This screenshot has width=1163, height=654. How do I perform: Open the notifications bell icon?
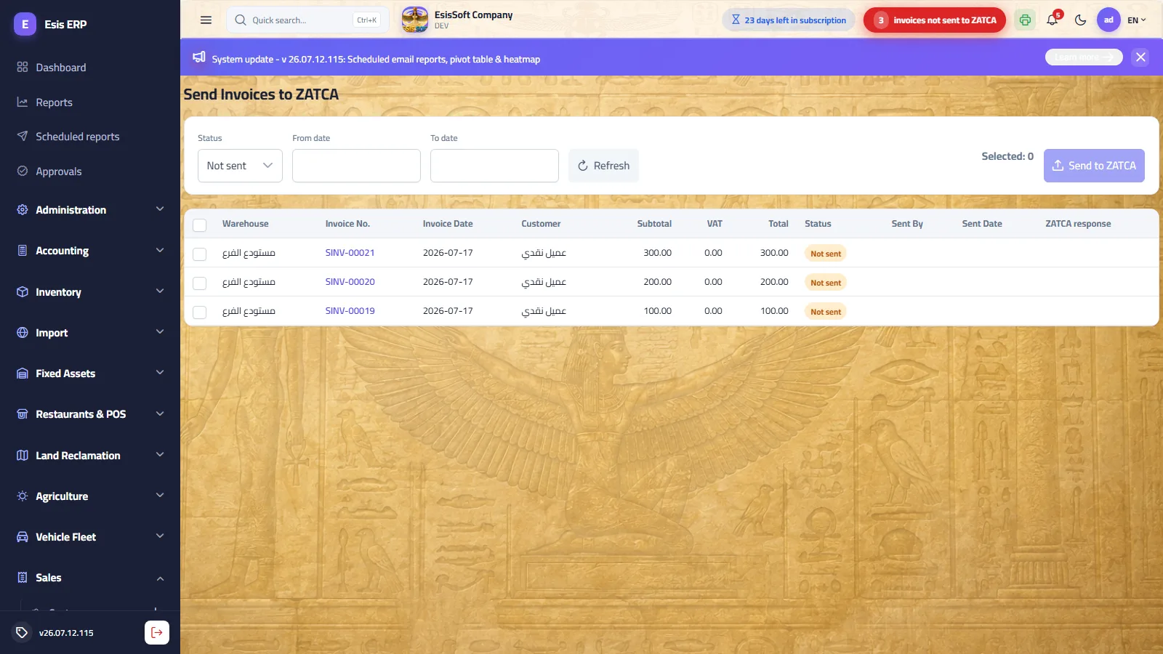pyautogui.click(x=1052, y=20)
